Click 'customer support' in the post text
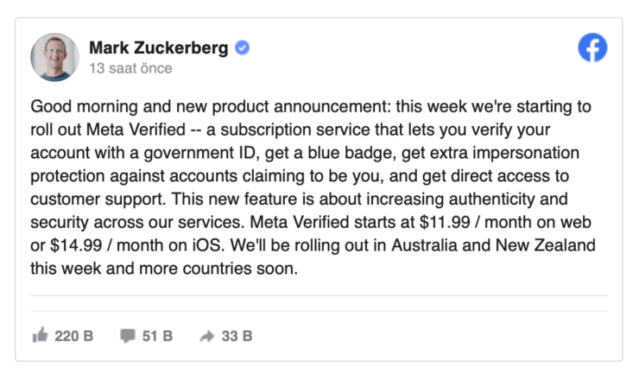 point(97,200)
